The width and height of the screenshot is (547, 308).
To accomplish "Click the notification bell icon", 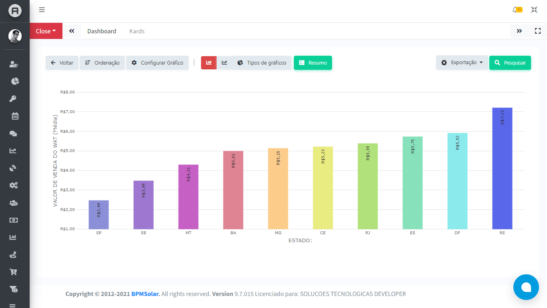I will coord(516,10).
